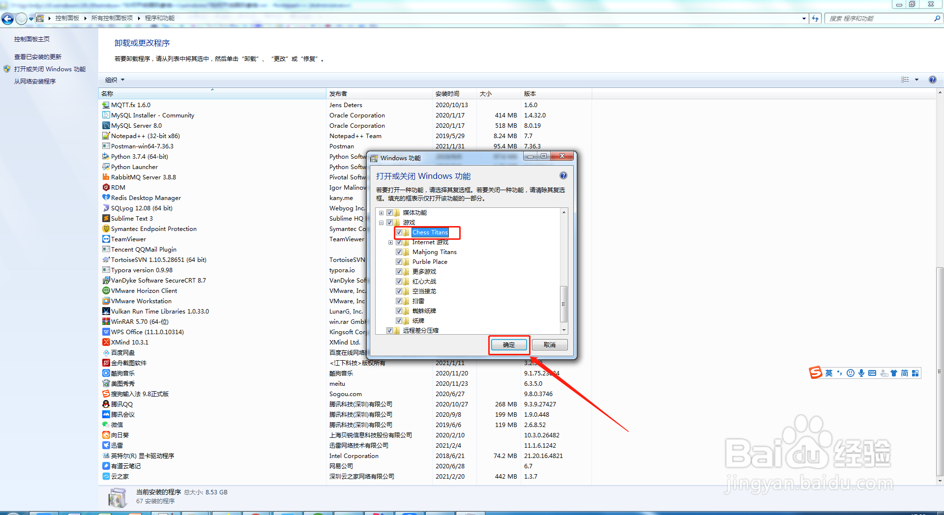Sort by the 大小 column header
Viewport: 944px width, 515px height.
click(499, 93)
